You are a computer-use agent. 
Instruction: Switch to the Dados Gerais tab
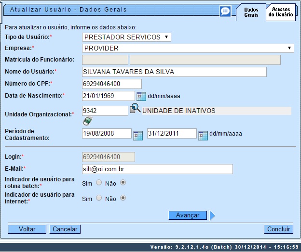(x=251, y=13)
